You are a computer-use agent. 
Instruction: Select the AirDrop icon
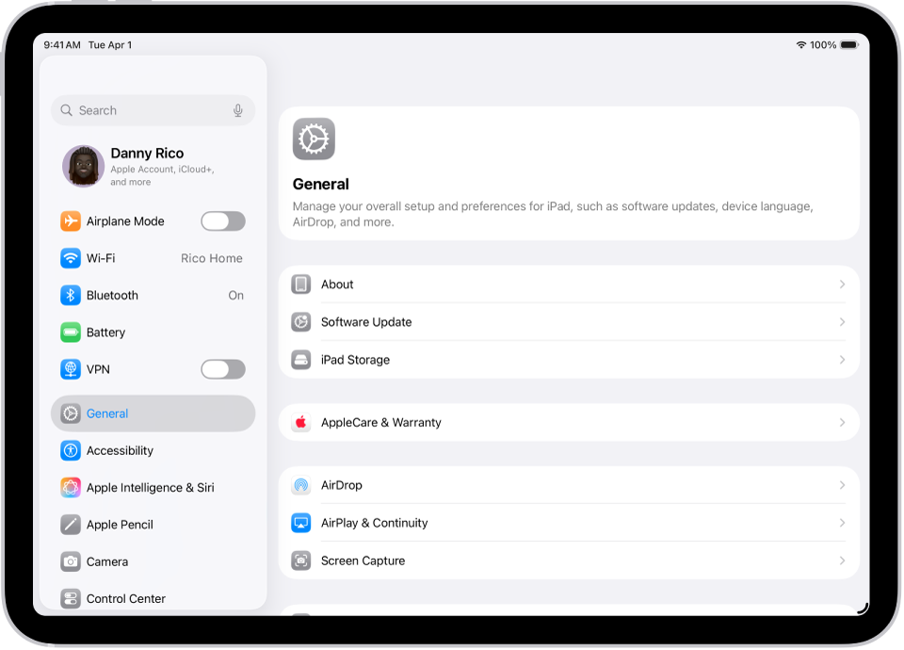pyautogui.click(x=300, y=485)
